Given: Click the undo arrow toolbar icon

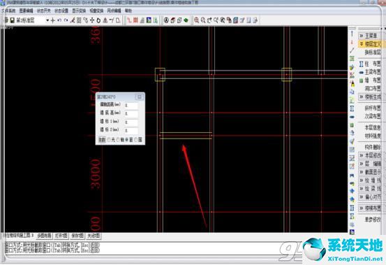Looking at the screenshot, I should [x=59, y=20].
